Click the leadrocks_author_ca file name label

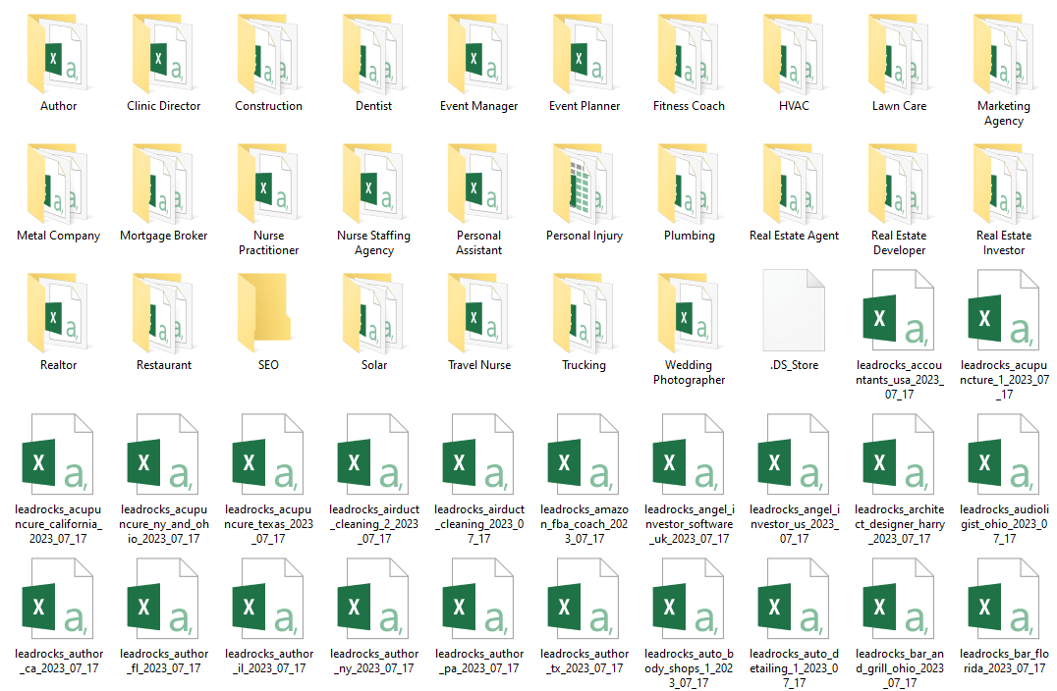tap(58, 661)
